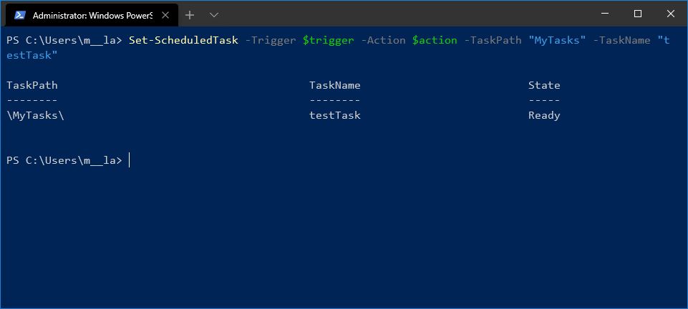Close the Administrator: Windows PowerShell tab
The height and width of the screenshot is (309, 688).
coord(166,14)
